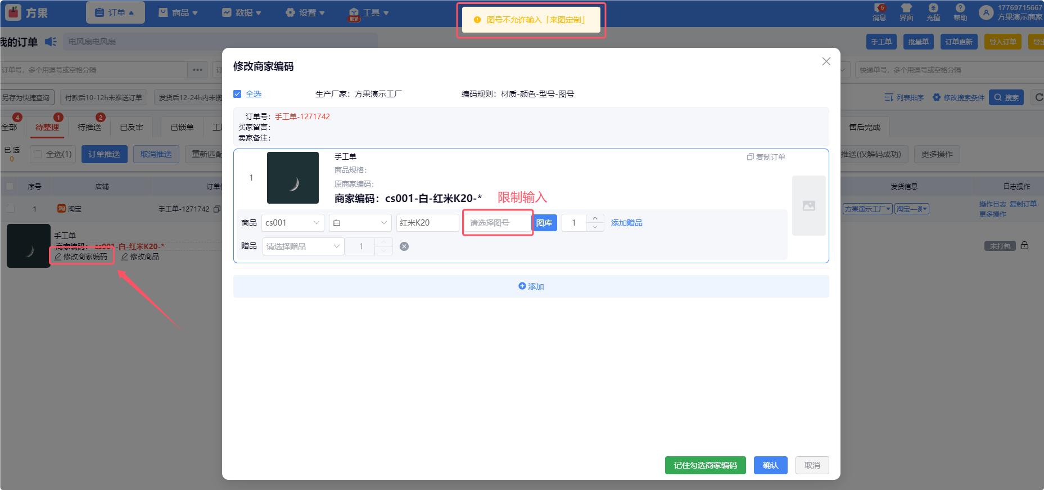Click the 方果 logo icon
This screenshot has width=1044, height=490.
13,12
